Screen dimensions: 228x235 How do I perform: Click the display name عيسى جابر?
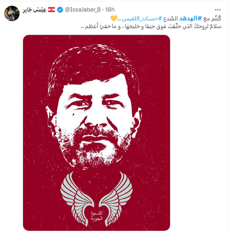pyautogui.click(x=35, y=10)
